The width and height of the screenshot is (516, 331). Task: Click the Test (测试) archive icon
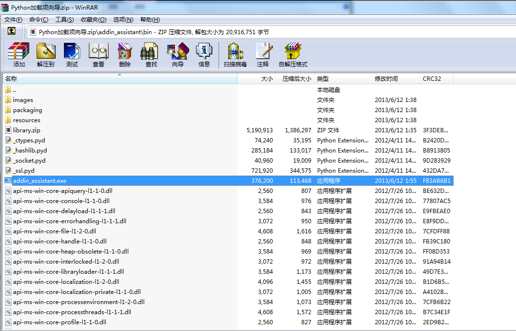point(72,55)
